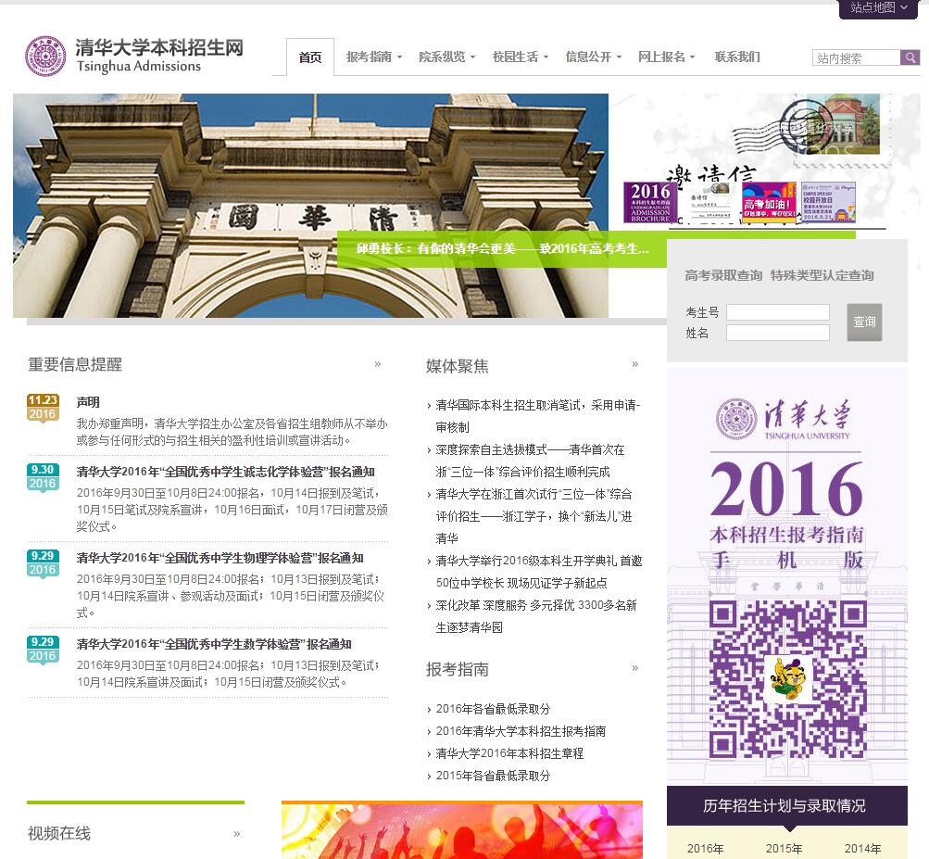Screen dimensions: 929x859
Task: Expand more arrow beside 重要信息提醒
Action: 377,364
